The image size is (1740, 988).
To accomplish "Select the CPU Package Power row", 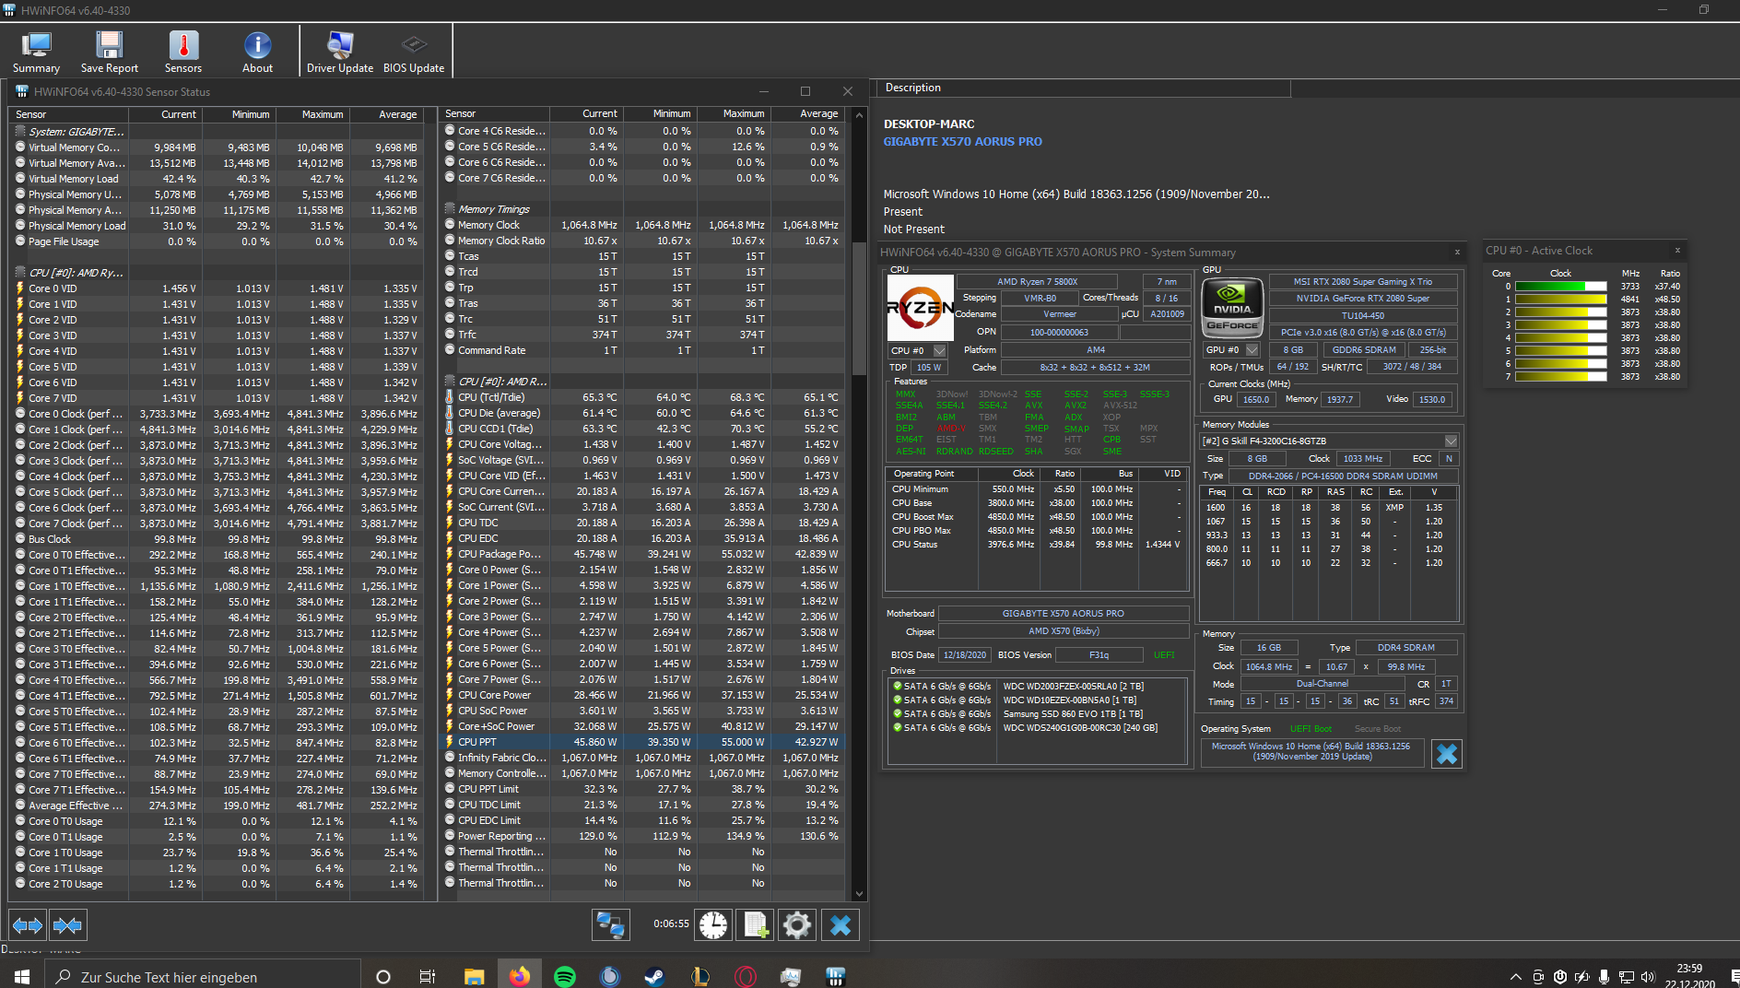I will (642, 554).
